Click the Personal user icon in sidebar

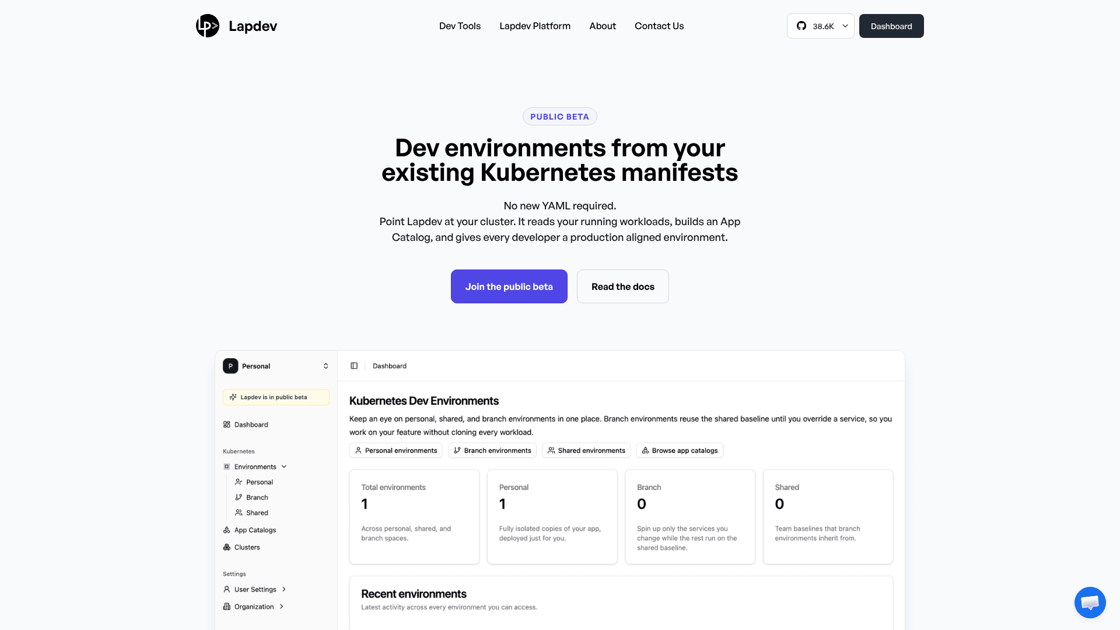pyautogui.click(x=239, y=482)
